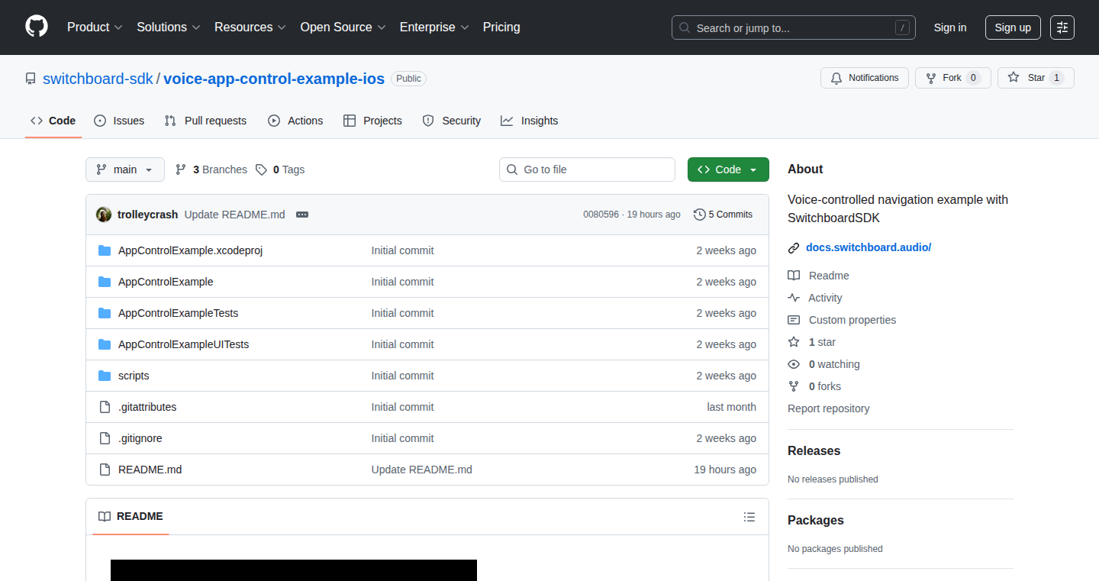The width and height of the screenshot is (1099, 581).
Task: Click the Notifications bell button
Action: tap(865, 78)
